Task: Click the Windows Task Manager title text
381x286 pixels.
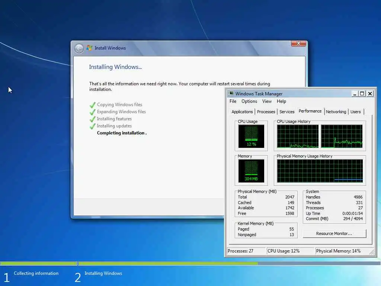Action: pos(259,93)
